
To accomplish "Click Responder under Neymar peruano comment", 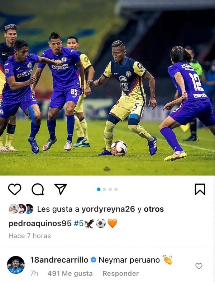I will click(121, 273).
